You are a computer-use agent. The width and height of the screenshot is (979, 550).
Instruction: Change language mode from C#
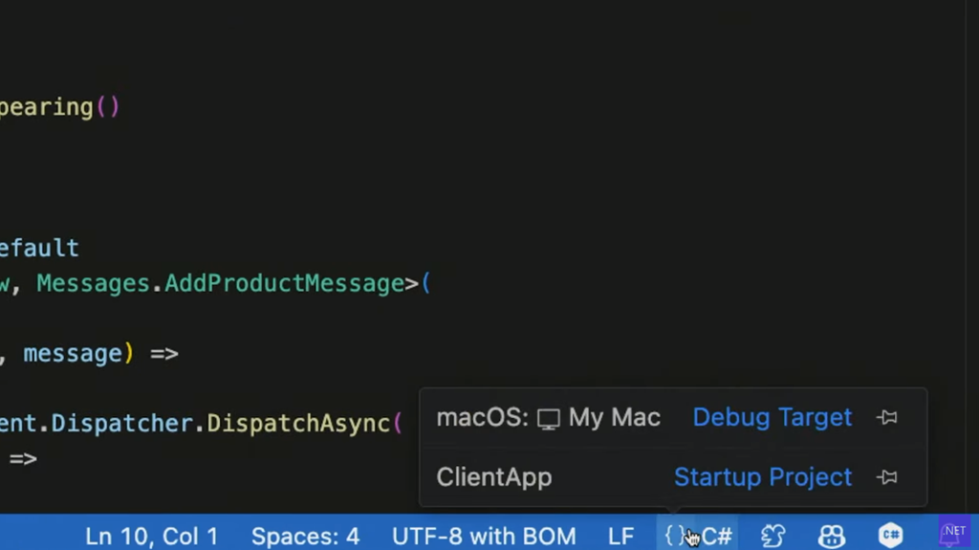(718, 536)
